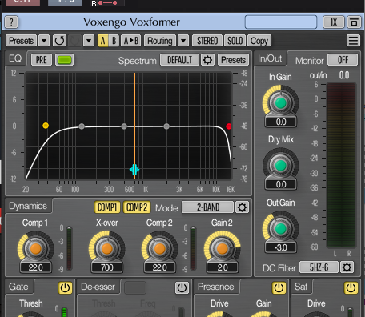Open Dynamics mode settings gear
Image resolution: width=365 pixels, height=317 pixels.
click(x=242, y=207)
